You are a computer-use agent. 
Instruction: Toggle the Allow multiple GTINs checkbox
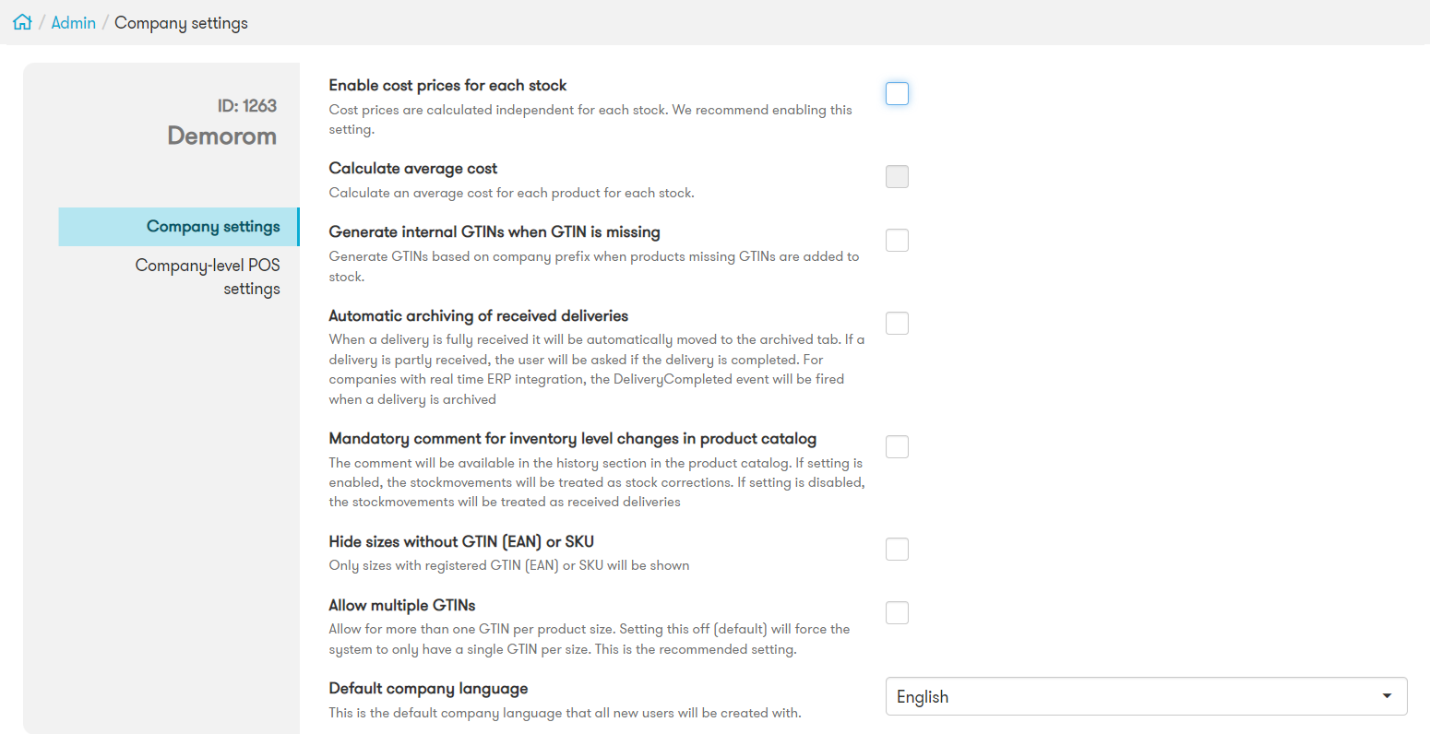point(897,612)
